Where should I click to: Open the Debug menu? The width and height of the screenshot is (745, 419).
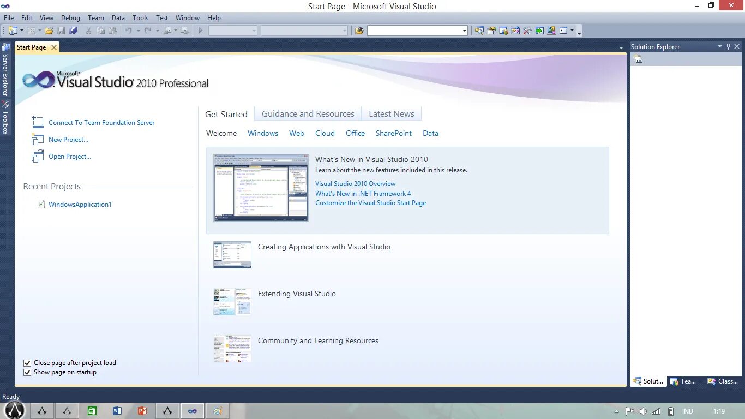point(70,17)
